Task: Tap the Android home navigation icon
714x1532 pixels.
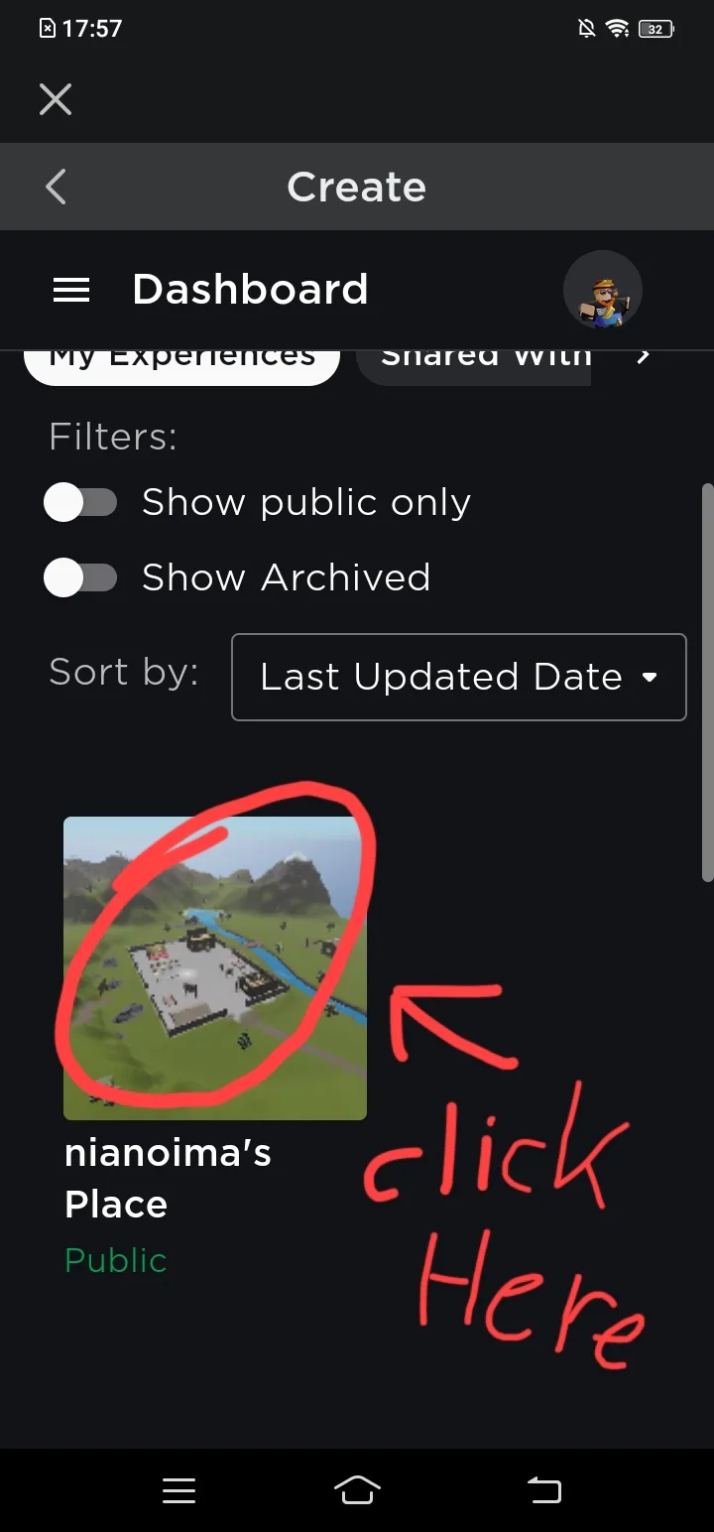Action: pos(358,1489)
